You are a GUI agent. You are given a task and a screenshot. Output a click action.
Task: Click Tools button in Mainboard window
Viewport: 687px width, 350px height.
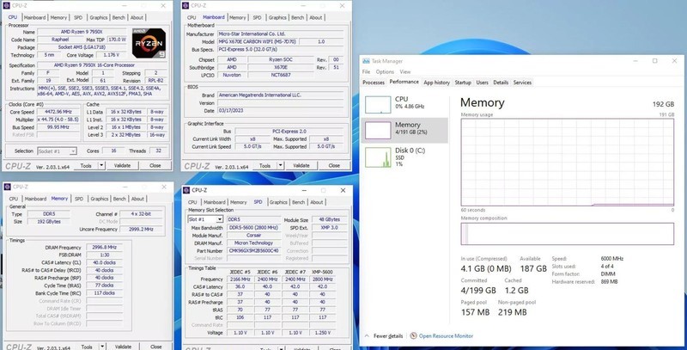click(x=264, y=165)
